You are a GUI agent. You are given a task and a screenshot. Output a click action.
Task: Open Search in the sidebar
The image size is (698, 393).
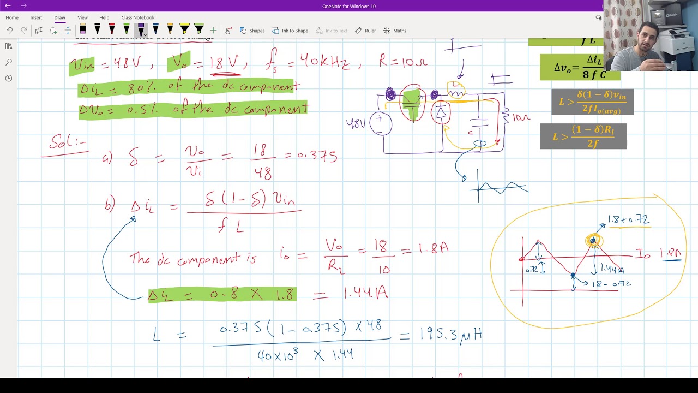(x=8, y=62)
